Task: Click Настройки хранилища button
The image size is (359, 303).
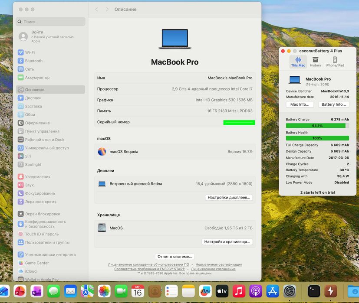Action: [x=227, y=242]
